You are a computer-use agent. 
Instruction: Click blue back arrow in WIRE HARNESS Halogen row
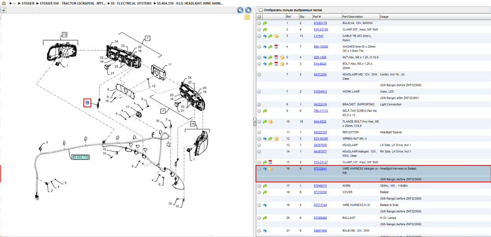tap(265, 169)
